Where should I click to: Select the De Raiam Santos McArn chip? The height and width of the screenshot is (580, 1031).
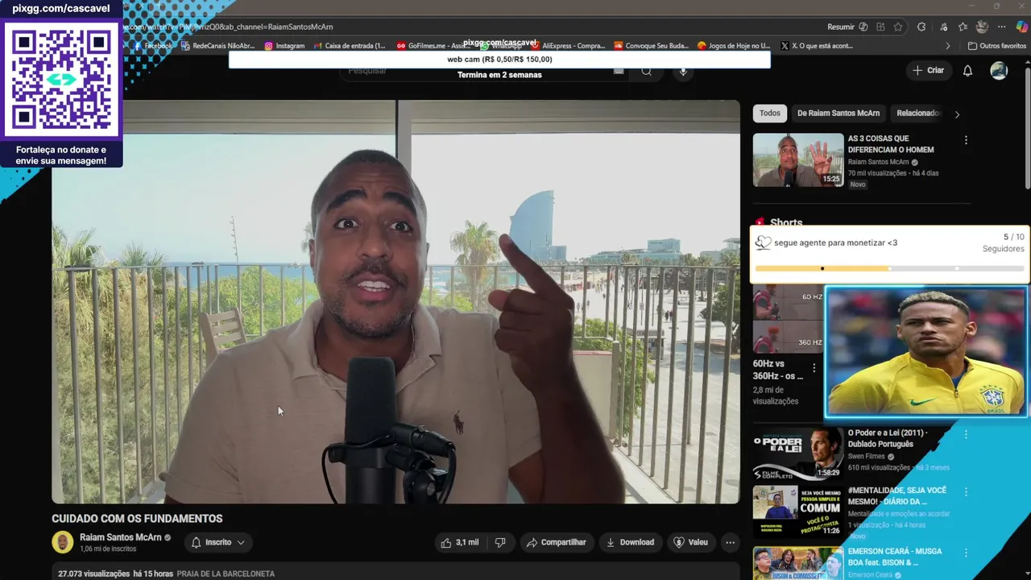pos(838,113)
